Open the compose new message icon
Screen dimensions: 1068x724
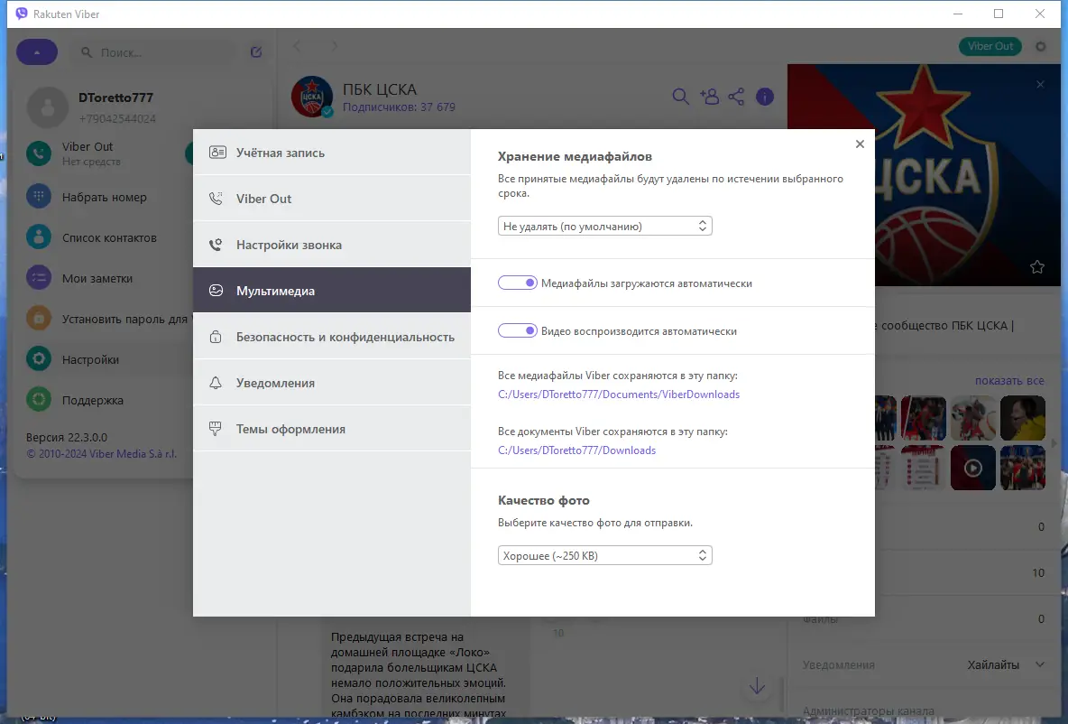(x=255, y=51)
